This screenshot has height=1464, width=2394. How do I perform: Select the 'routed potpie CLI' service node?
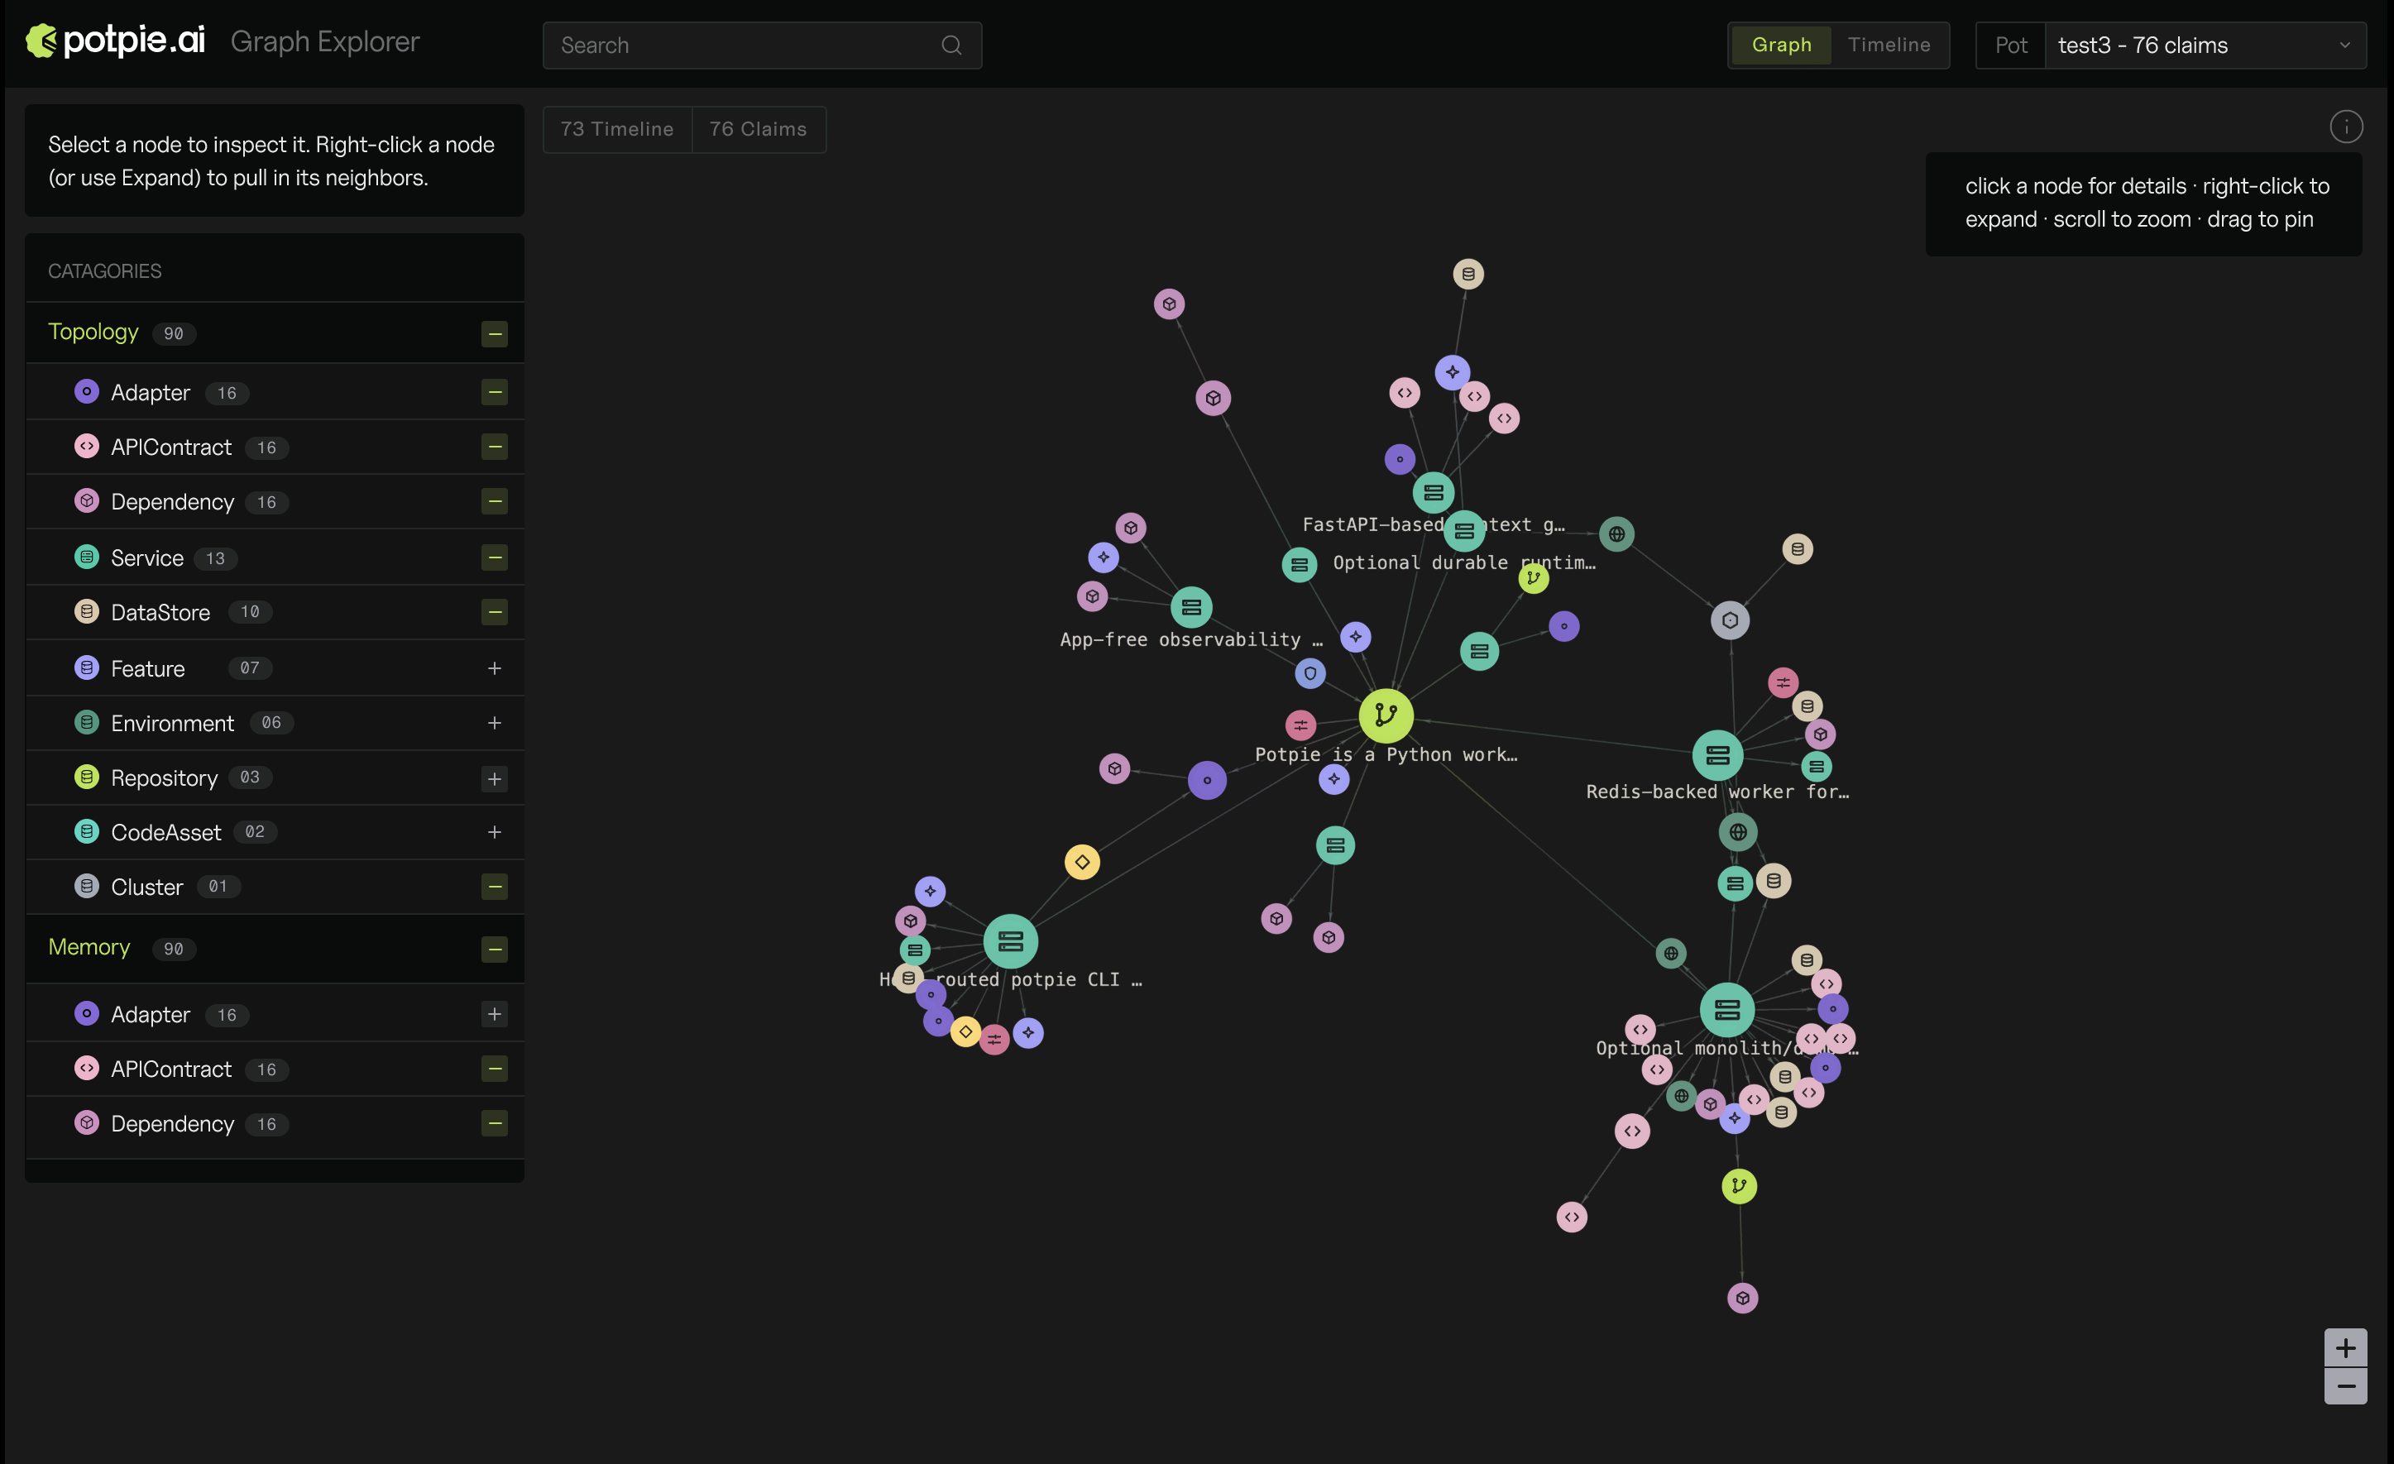click(1010, 941)
